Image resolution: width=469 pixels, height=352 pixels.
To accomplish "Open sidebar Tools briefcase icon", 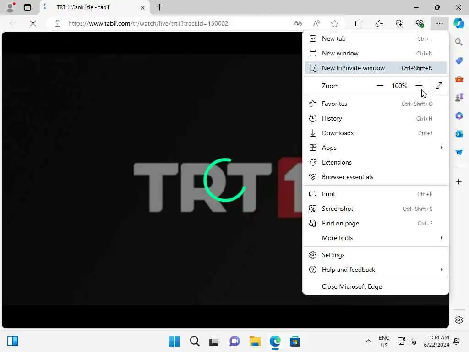I will pos(459,79).
